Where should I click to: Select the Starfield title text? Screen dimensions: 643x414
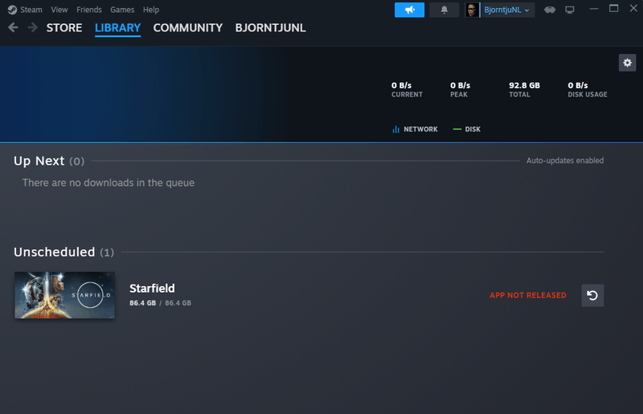[152, 289]
